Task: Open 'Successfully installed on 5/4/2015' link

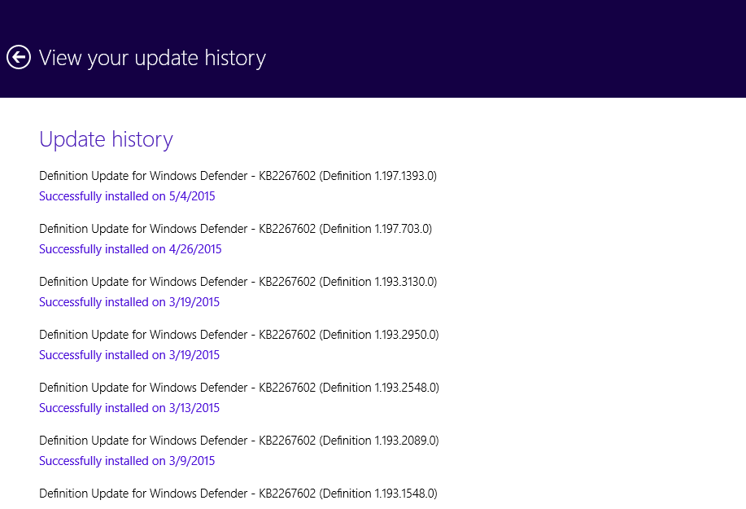Action: click(x=127, y=196)
